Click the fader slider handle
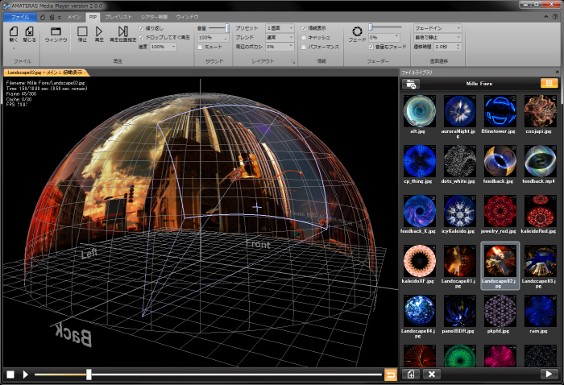 point(371,27)
